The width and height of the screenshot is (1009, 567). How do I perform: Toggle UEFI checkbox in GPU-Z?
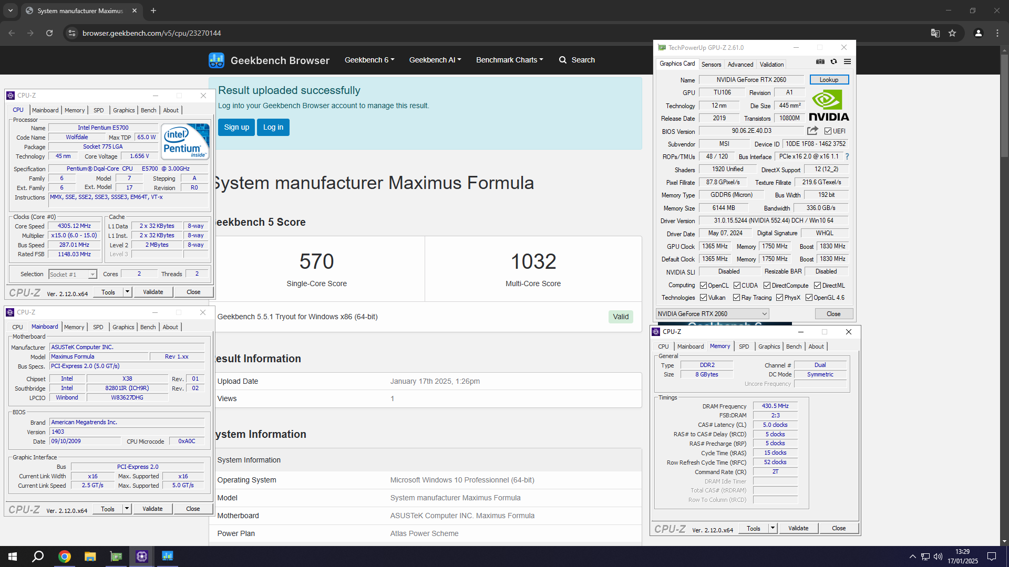(x=828, y=131)
